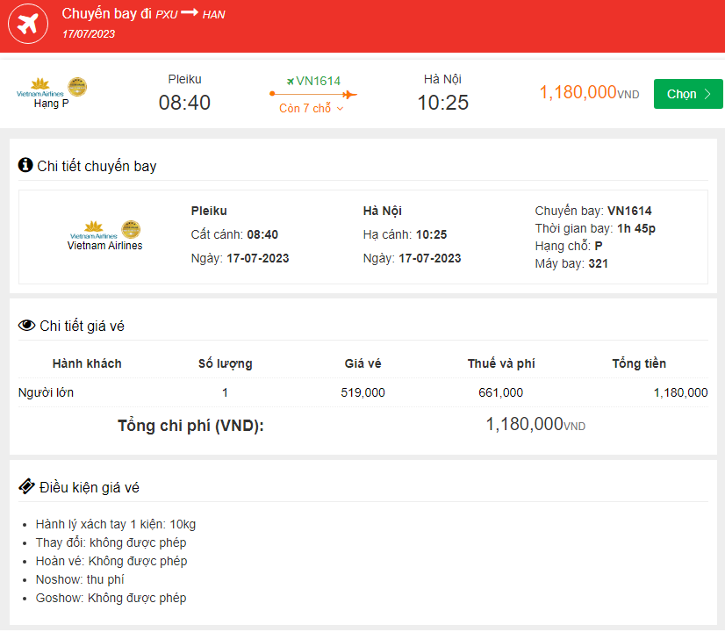Click the eye icon beside Chi tiết giá vé

click(x=25, y=325)
